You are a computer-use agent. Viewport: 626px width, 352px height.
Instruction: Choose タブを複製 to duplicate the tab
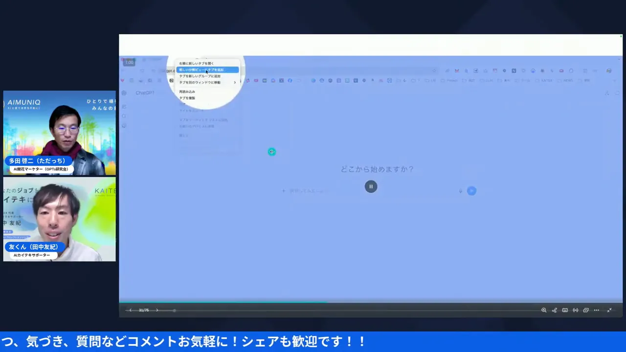pyautogui.click(x=187, y=98)
